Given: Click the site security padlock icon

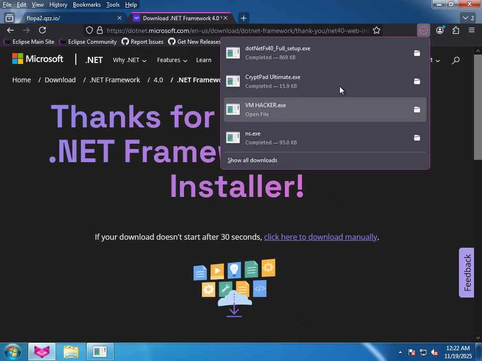Looking at the screenshot, I should [x=100, y=30].
